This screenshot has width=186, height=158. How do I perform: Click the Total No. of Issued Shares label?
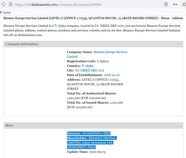point(88,103)
